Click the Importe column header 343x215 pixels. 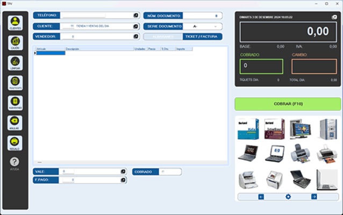pyautogui.click(x=184, y=49)
